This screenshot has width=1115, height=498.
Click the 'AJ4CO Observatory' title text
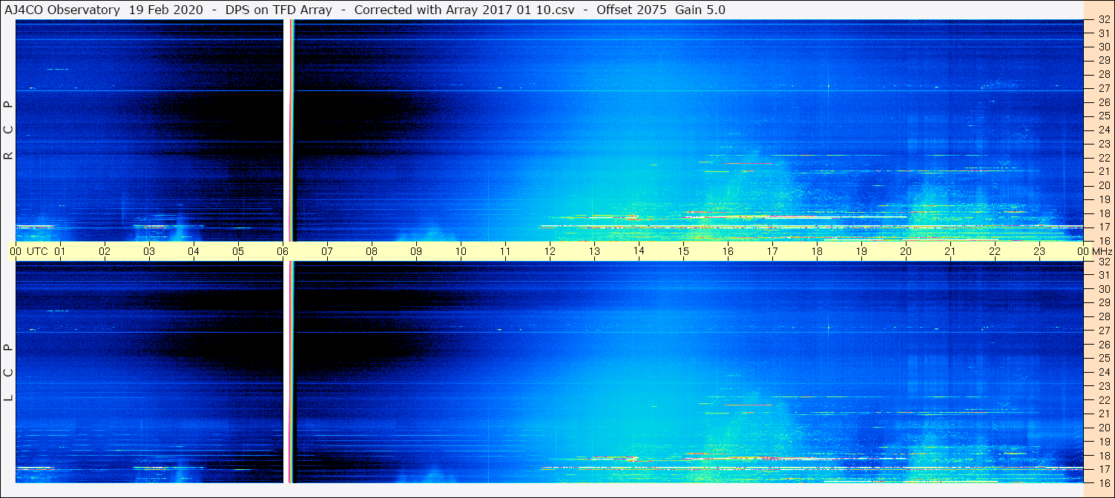62,10
